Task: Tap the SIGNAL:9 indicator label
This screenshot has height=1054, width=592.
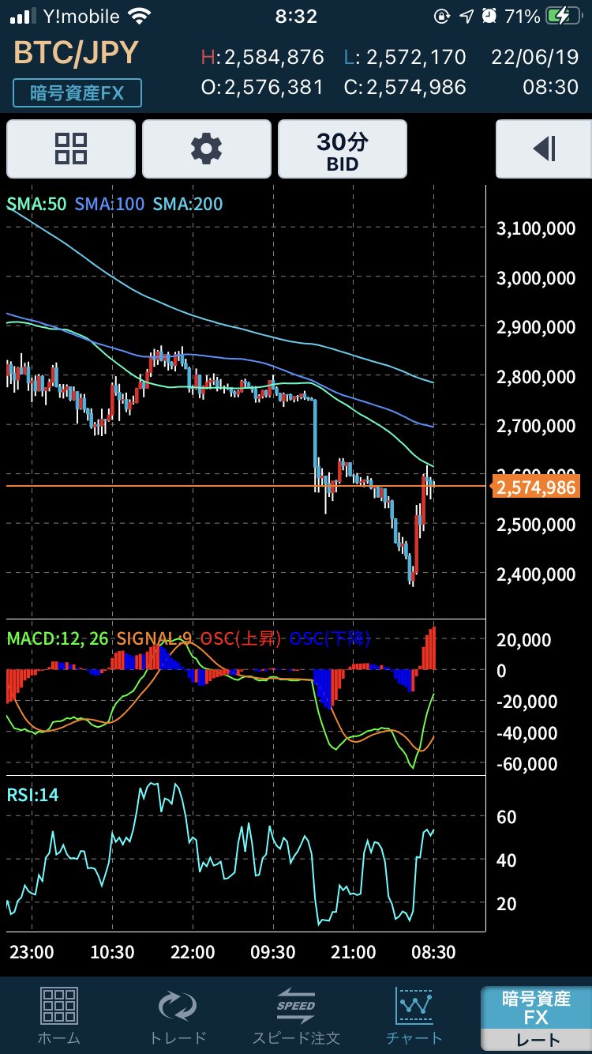Action: [155, 638]
